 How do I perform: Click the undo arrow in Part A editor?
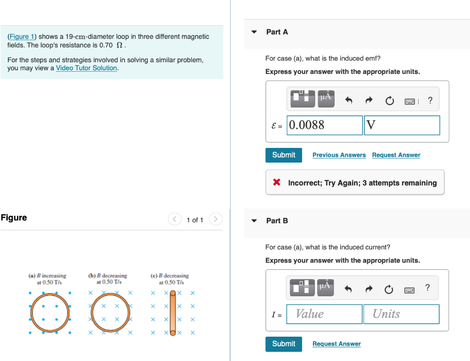tap(348, 100)
